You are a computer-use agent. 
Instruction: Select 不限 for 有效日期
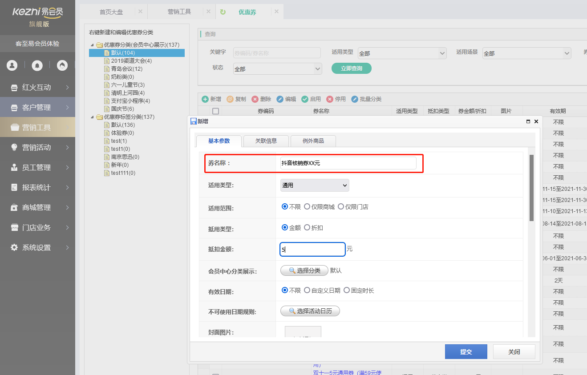click(x=285, y=290)
